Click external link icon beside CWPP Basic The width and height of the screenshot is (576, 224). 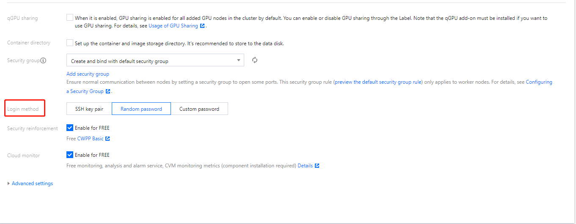pos(107,139)
